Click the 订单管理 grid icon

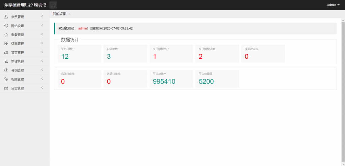pyautogui.click(x=6, y=44)
